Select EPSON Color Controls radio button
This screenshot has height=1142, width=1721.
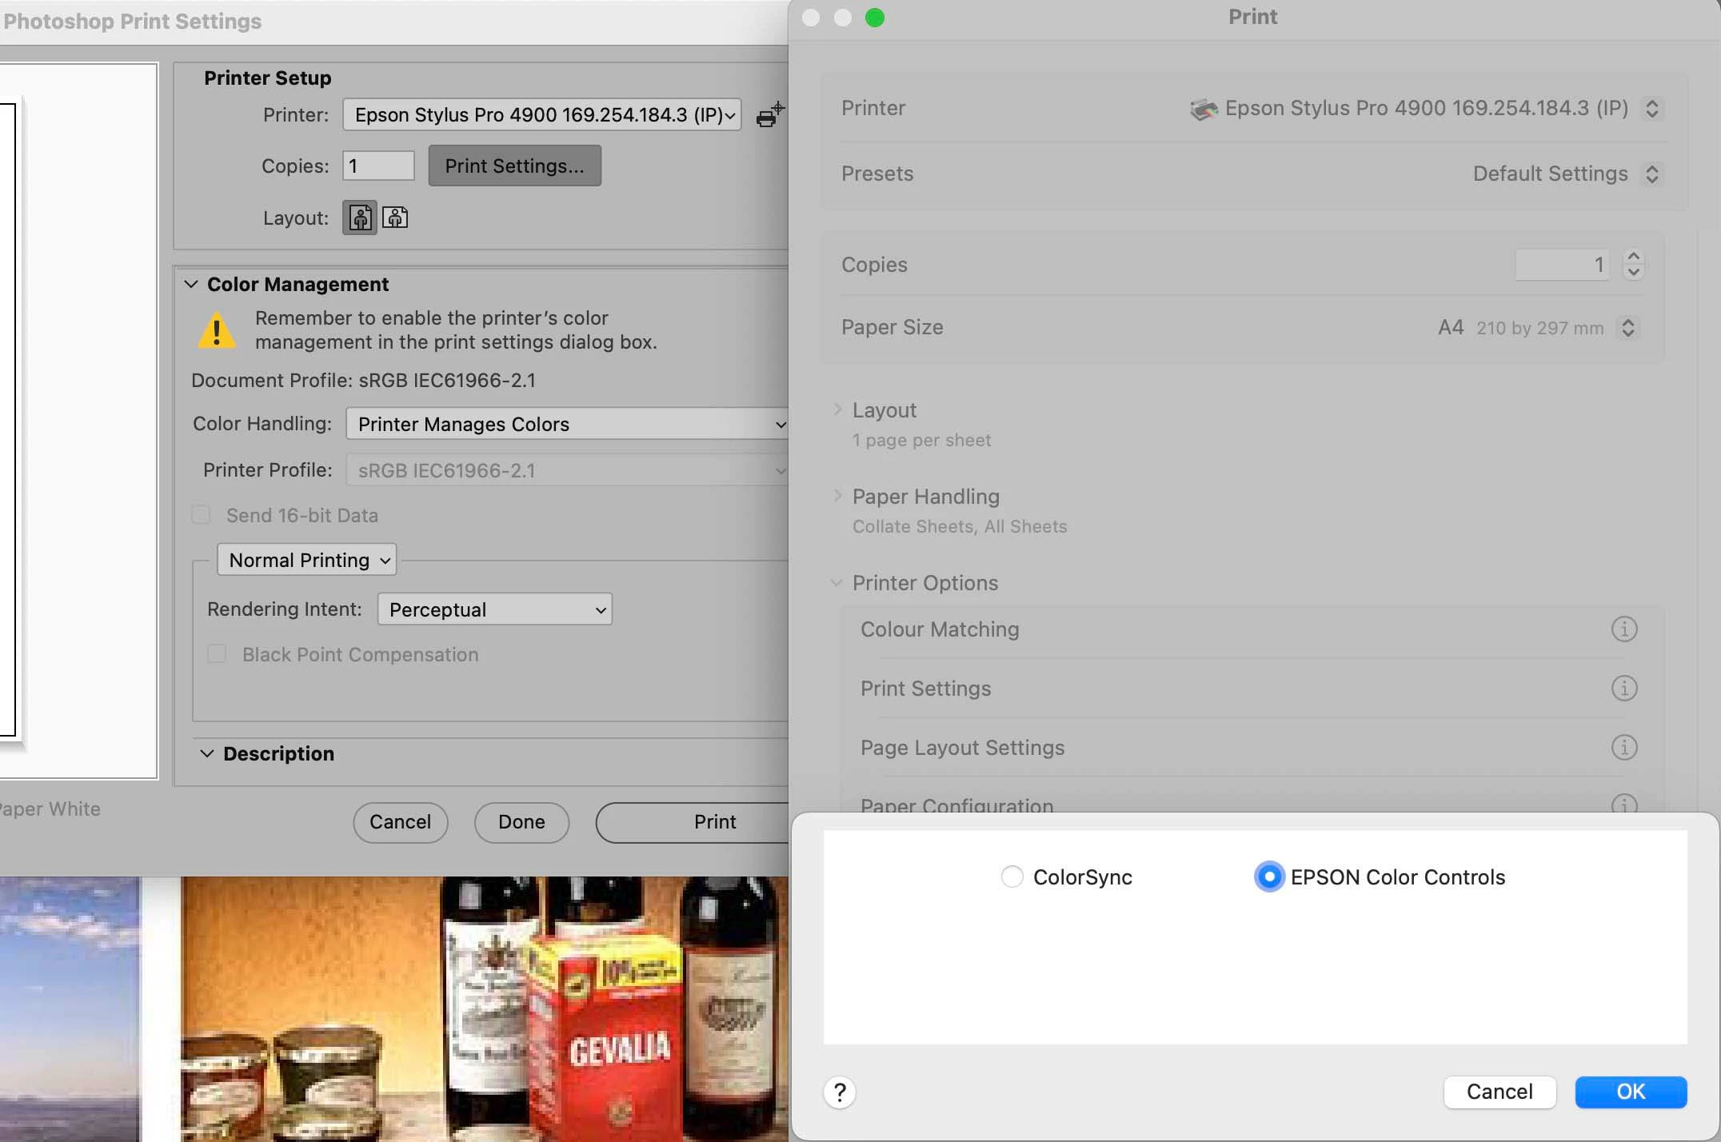(1268, 877)
